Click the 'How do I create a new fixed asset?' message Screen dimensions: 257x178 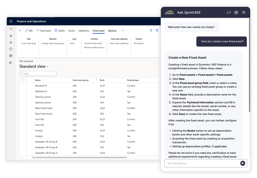(222, 41)
